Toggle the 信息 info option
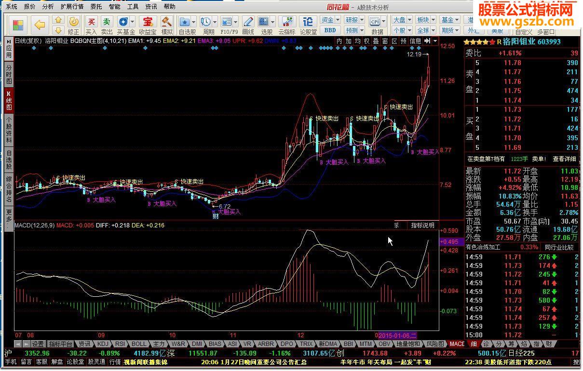This screenshot has height=371, width=583. [x=415, y=41]
